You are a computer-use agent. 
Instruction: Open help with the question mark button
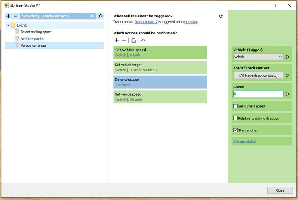pyautogui.click(x=275, y=5)
